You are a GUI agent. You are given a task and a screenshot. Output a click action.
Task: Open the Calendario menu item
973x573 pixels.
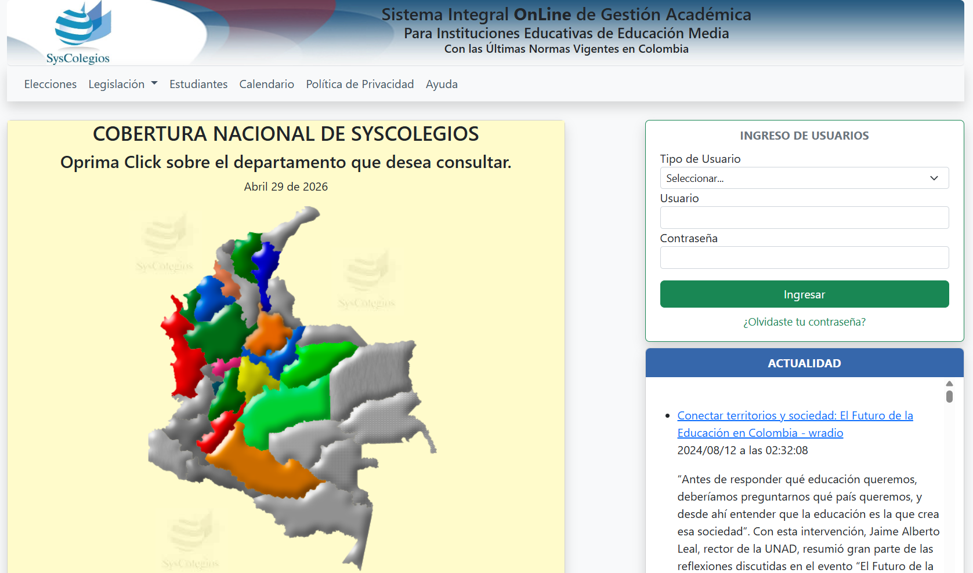267,84
